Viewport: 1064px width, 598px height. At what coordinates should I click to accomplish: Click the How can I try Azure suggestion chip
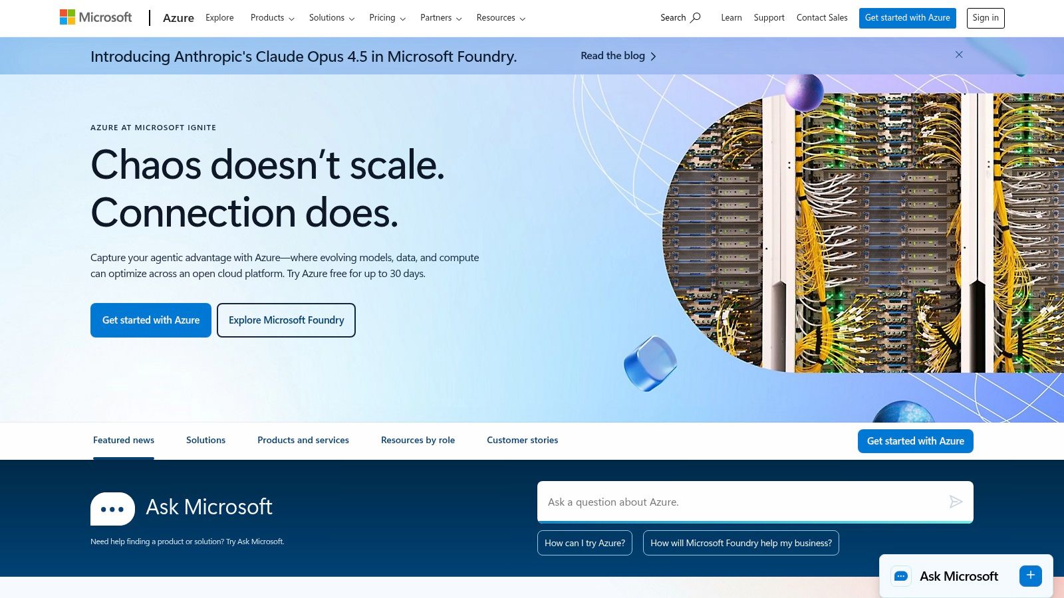[x=585, y=543]
